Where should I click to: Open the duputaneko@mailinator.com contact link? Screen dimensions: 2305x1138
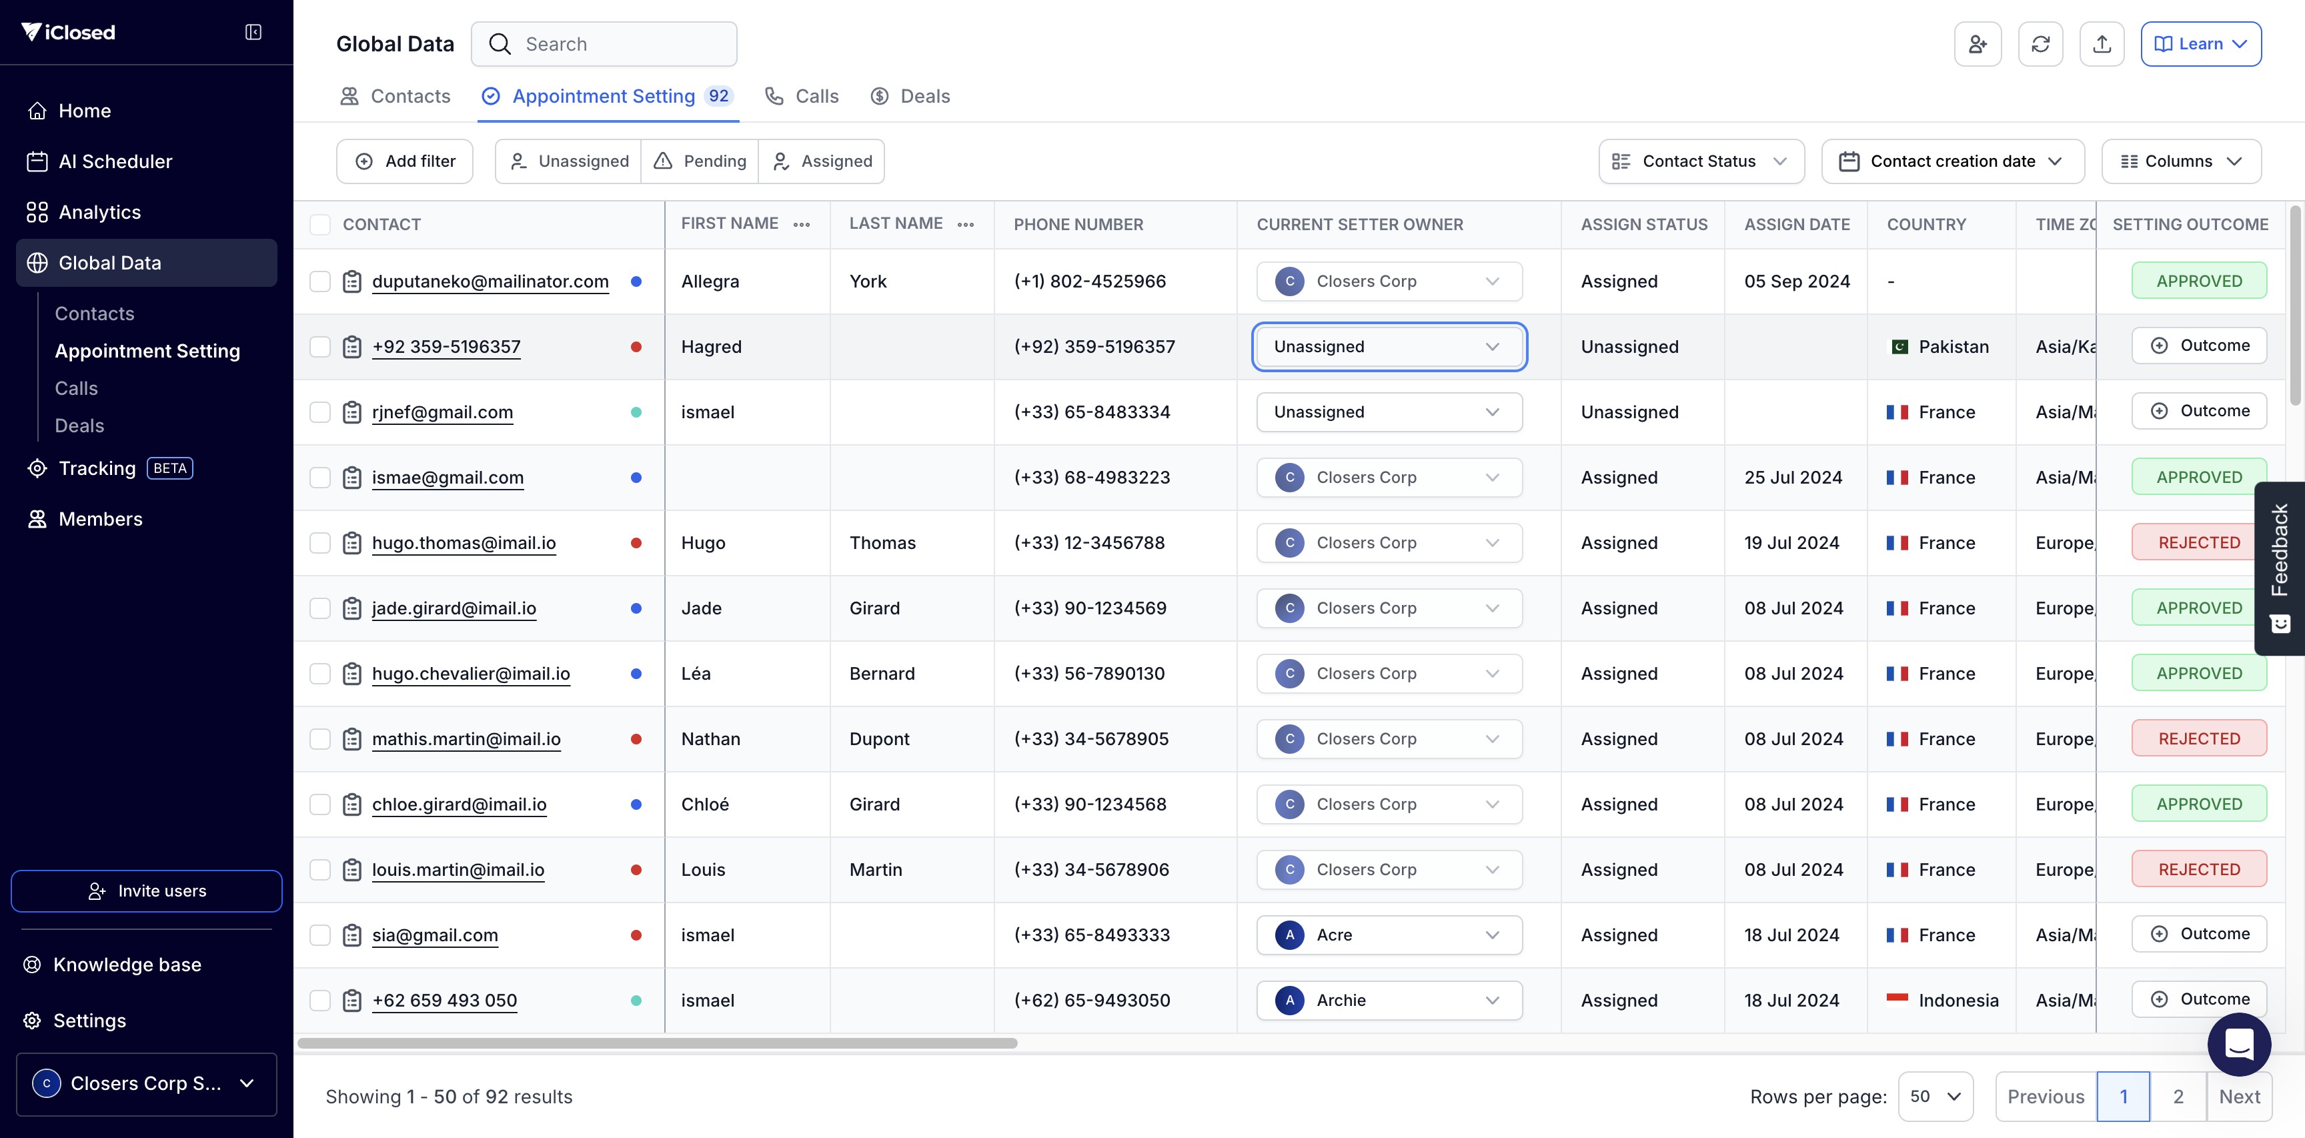[x=490, y=281]
